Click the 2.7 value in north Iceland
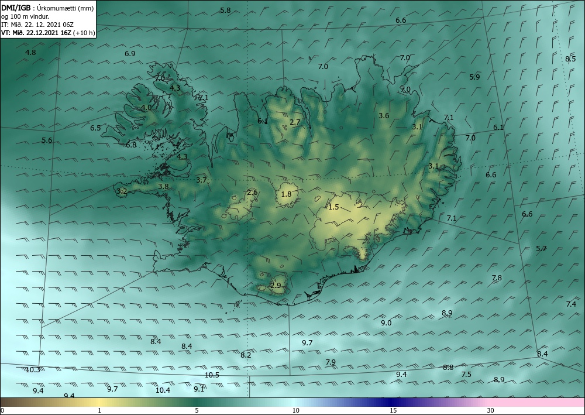 (295, 122)
